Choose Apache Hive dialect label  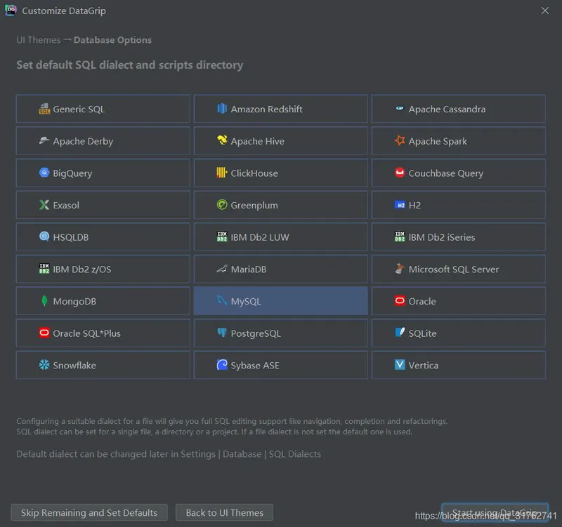[257, 142]
